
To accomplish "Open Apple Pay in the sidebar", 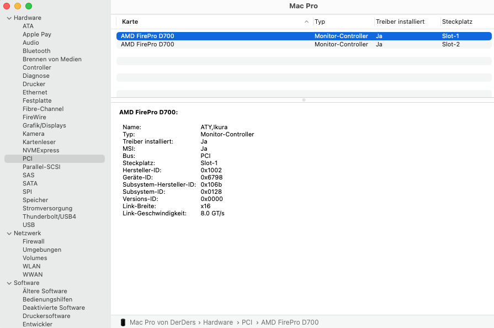I will point(37,34).
